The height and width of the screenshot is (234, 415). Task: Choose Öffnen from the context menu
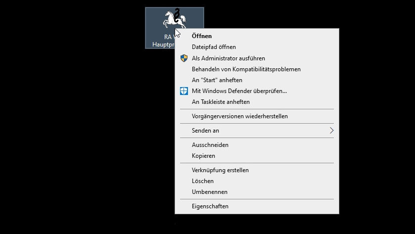click(x=202, y=36)
